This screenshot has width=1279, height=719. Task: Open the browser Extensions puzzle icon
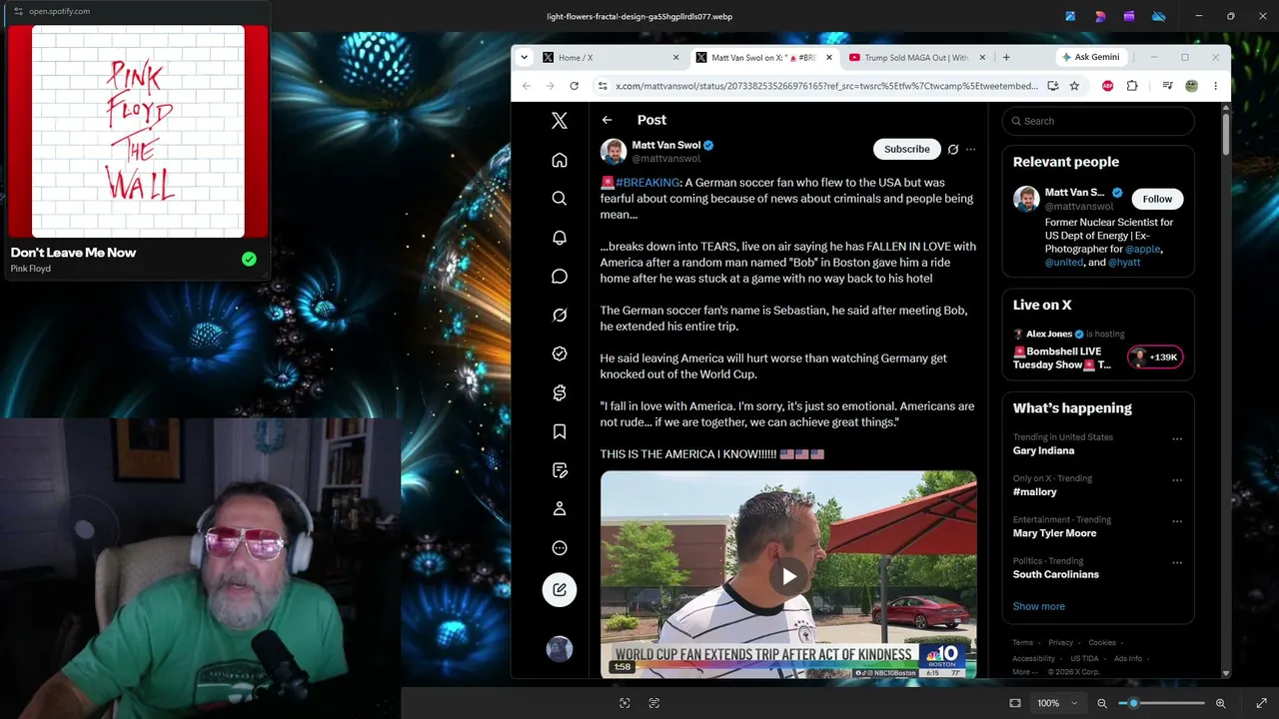[1132, 86]
